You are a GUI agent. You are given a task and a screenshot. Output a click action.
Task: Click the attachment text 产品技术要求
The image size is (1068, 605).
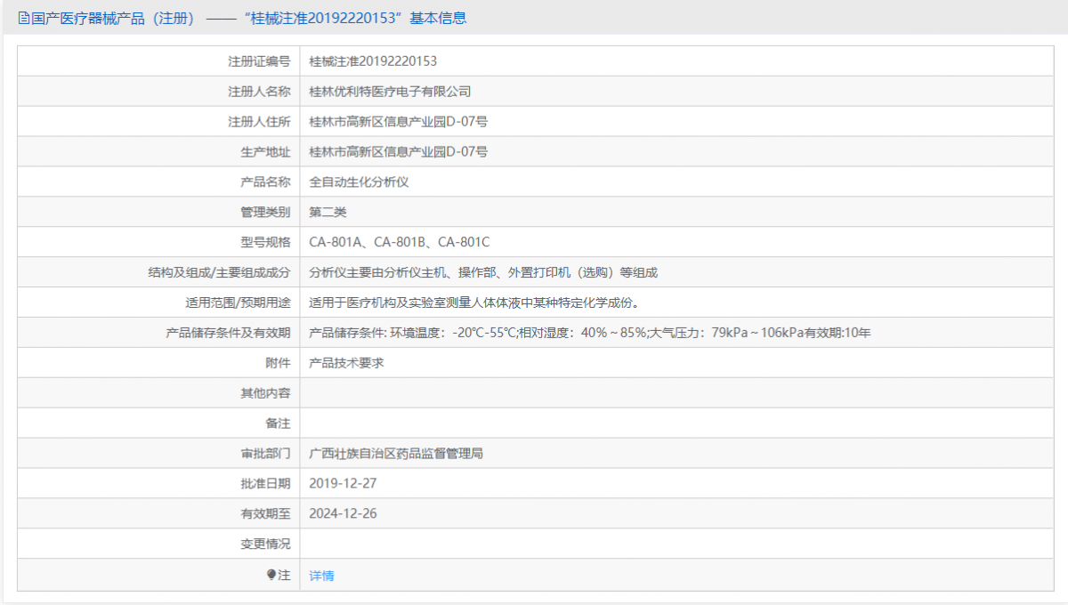pyautogui.click(x=346, y=363)
